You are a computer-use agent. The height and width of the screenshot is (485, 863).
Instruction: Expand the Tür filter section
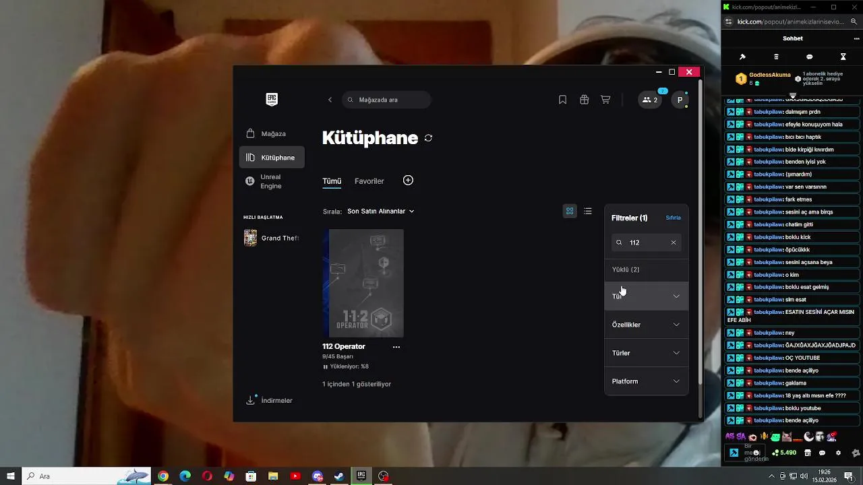[646, 296]
